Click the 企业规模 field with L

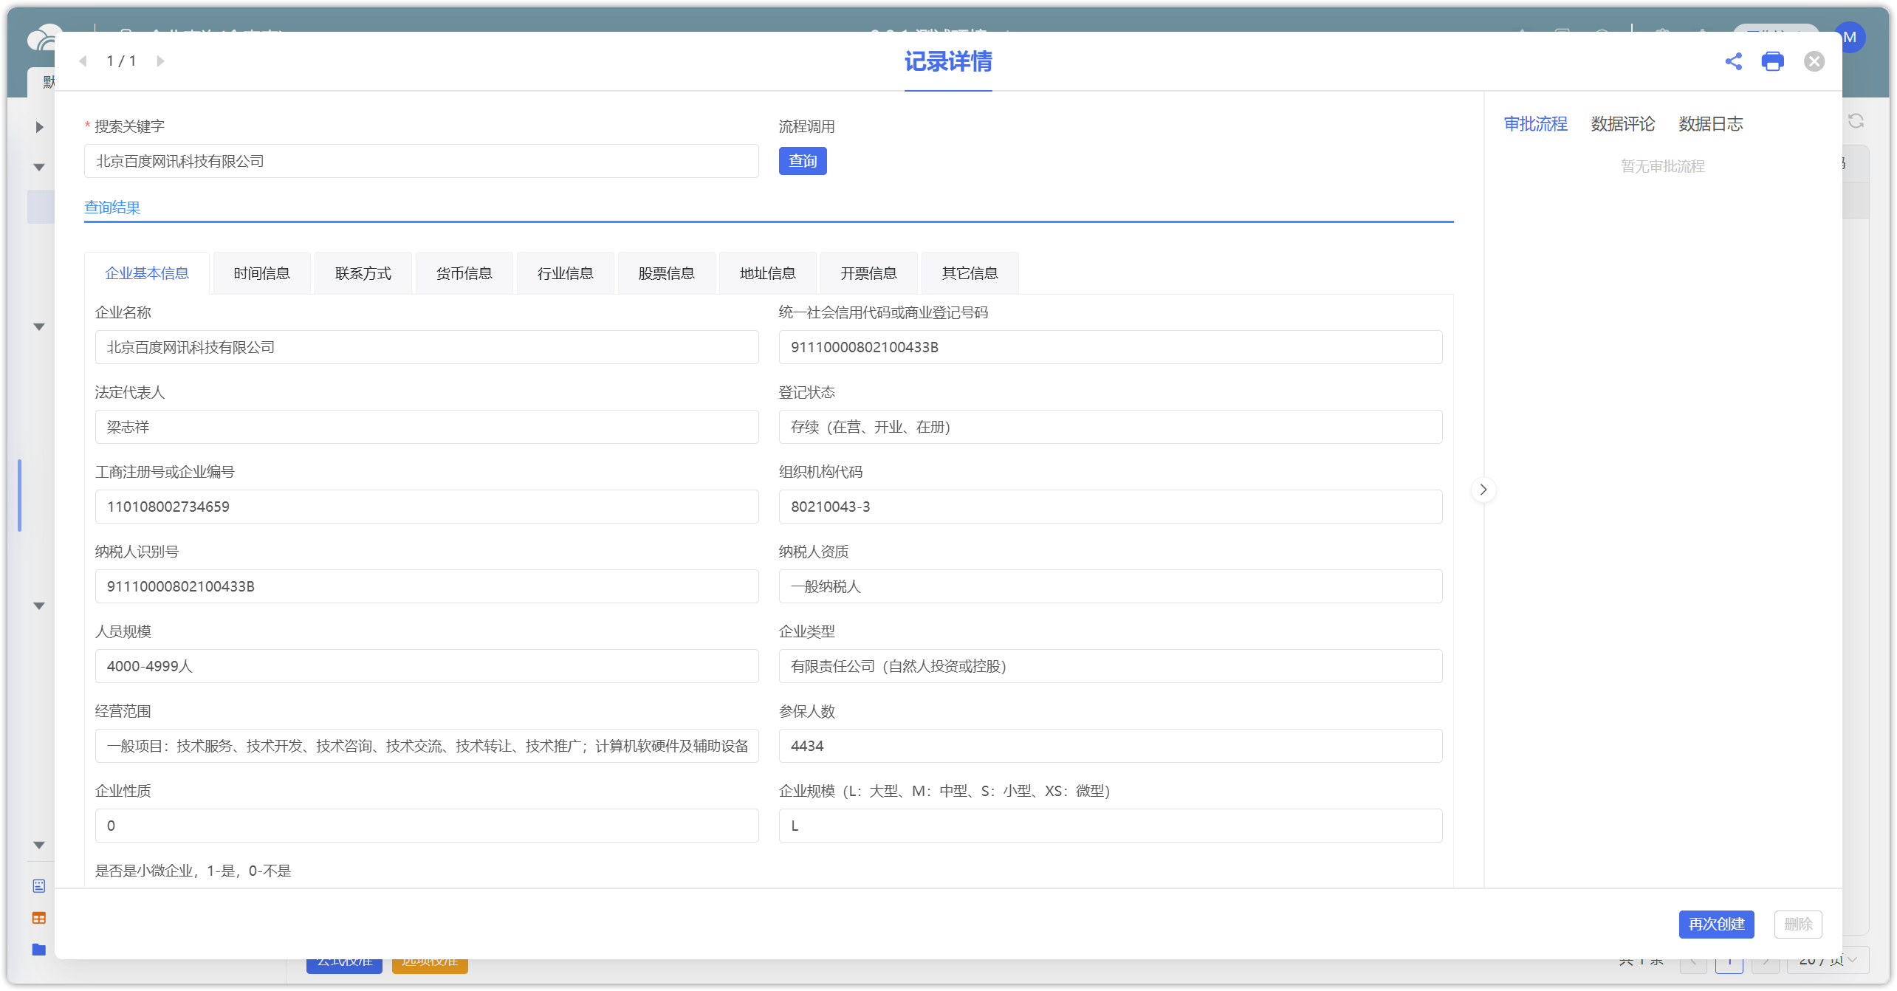pyautogui.click(x=1110, y=826)
